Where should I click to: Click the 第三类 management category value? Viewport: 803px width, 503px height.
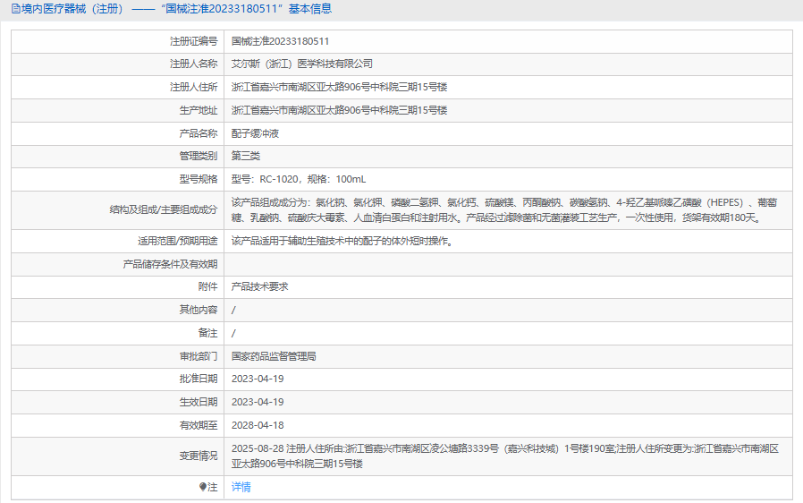click(x=246, y=156)
